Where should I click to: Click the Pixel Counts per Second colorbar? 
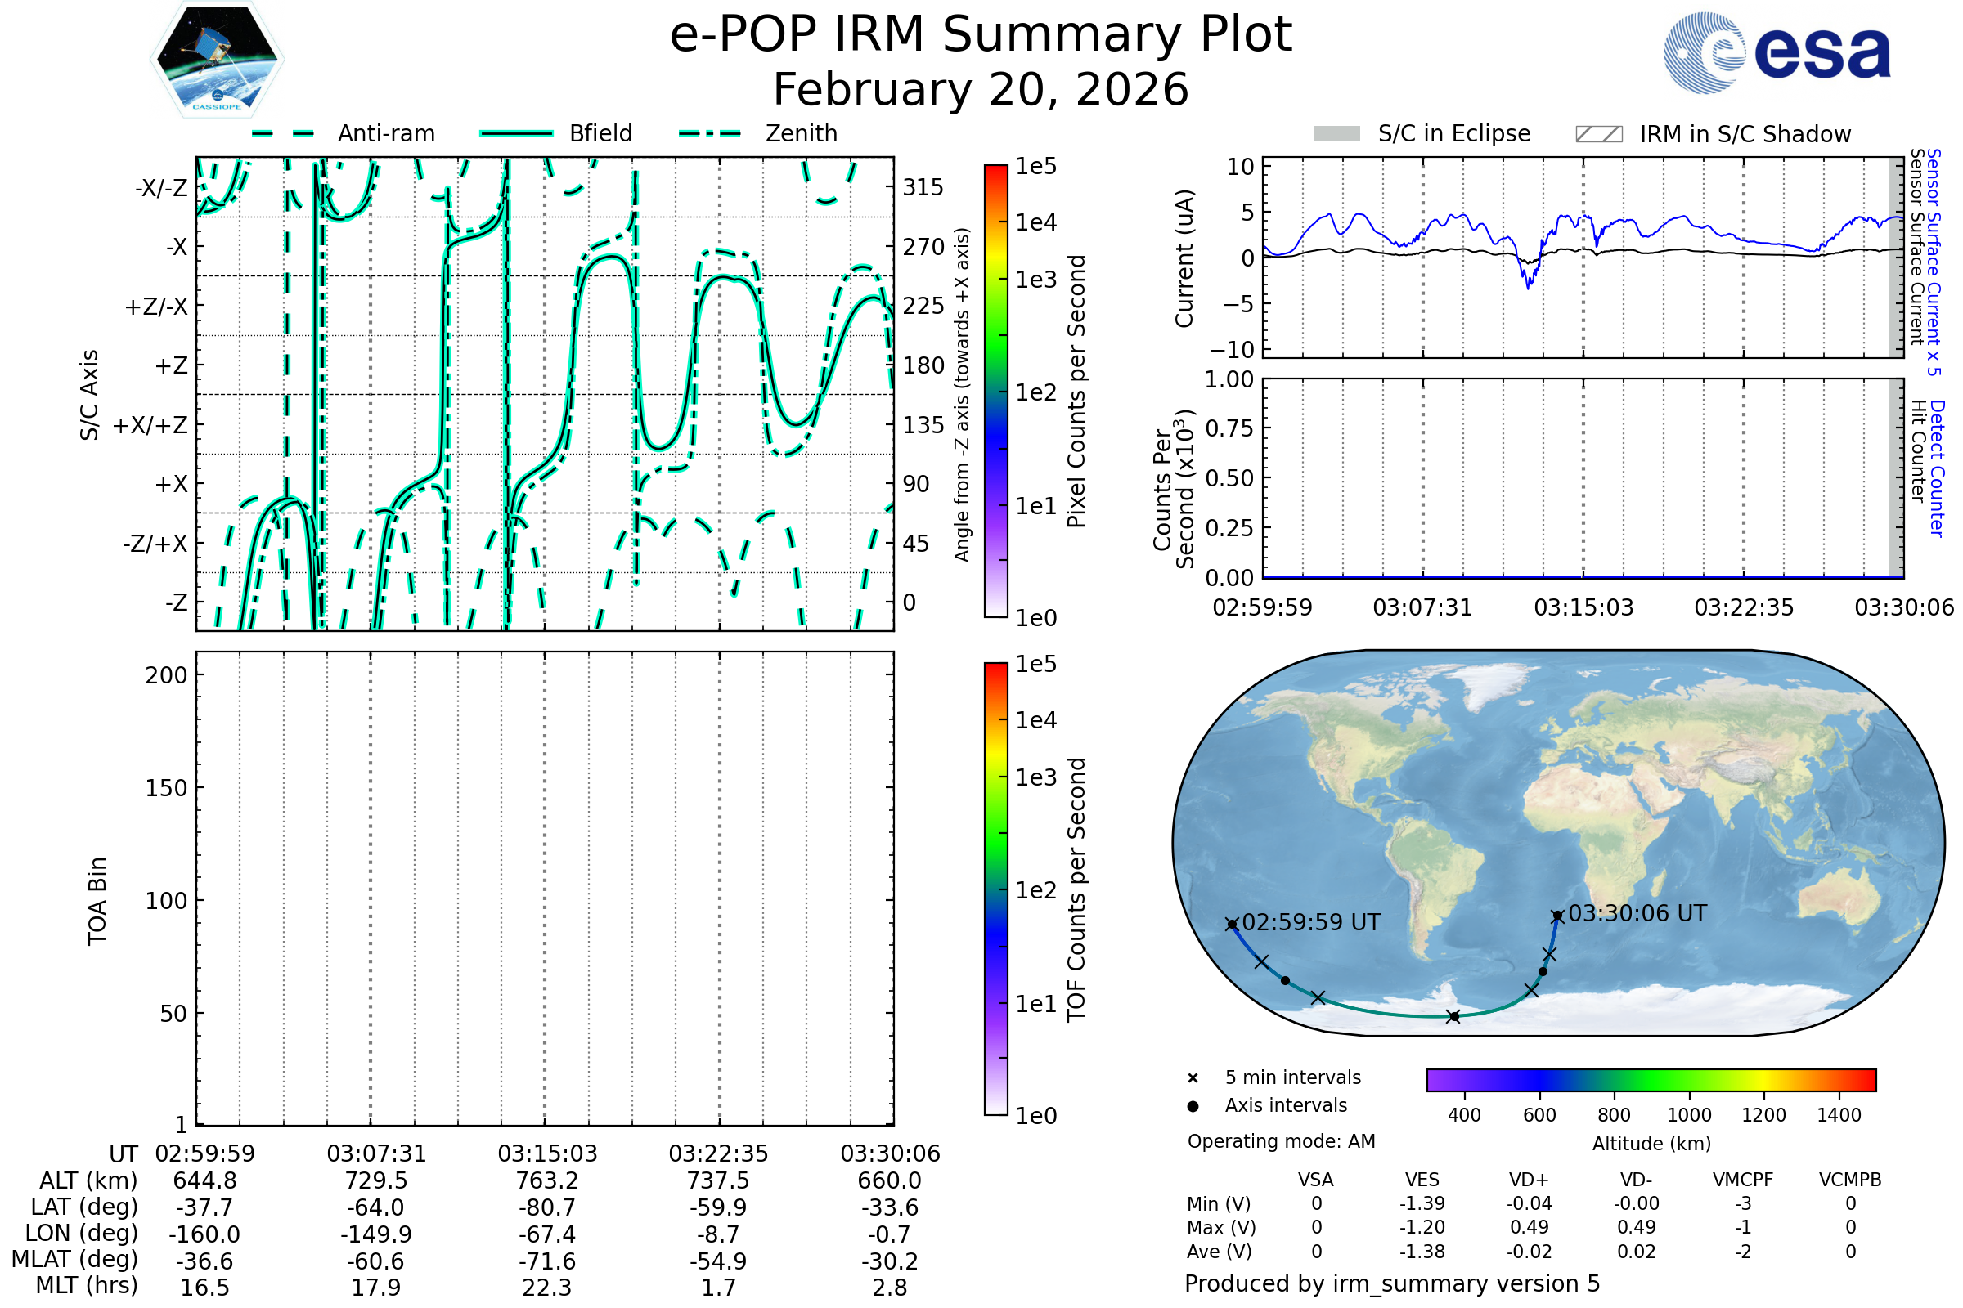coord(995,392)
